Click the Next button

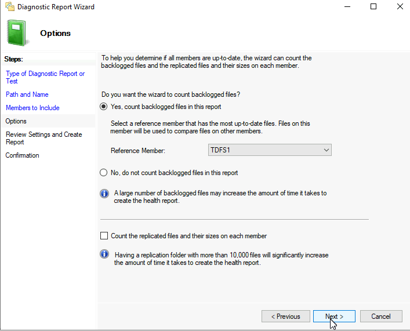pos(334,317)
